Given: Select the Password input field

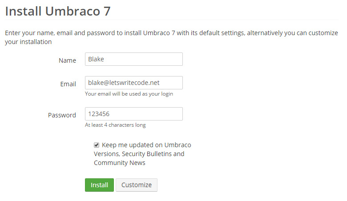Looking at the screenshot, I should tap(133, 114).
